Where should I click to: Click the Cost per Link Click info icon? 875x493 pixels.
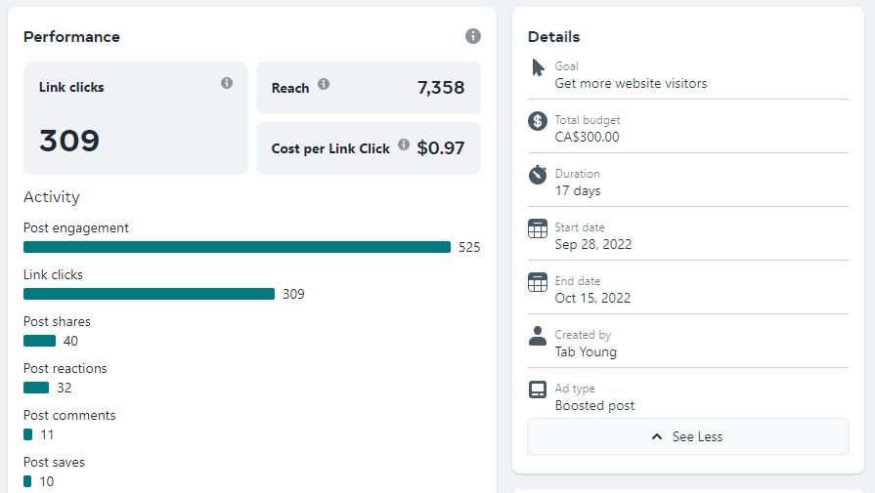(404, 144)
